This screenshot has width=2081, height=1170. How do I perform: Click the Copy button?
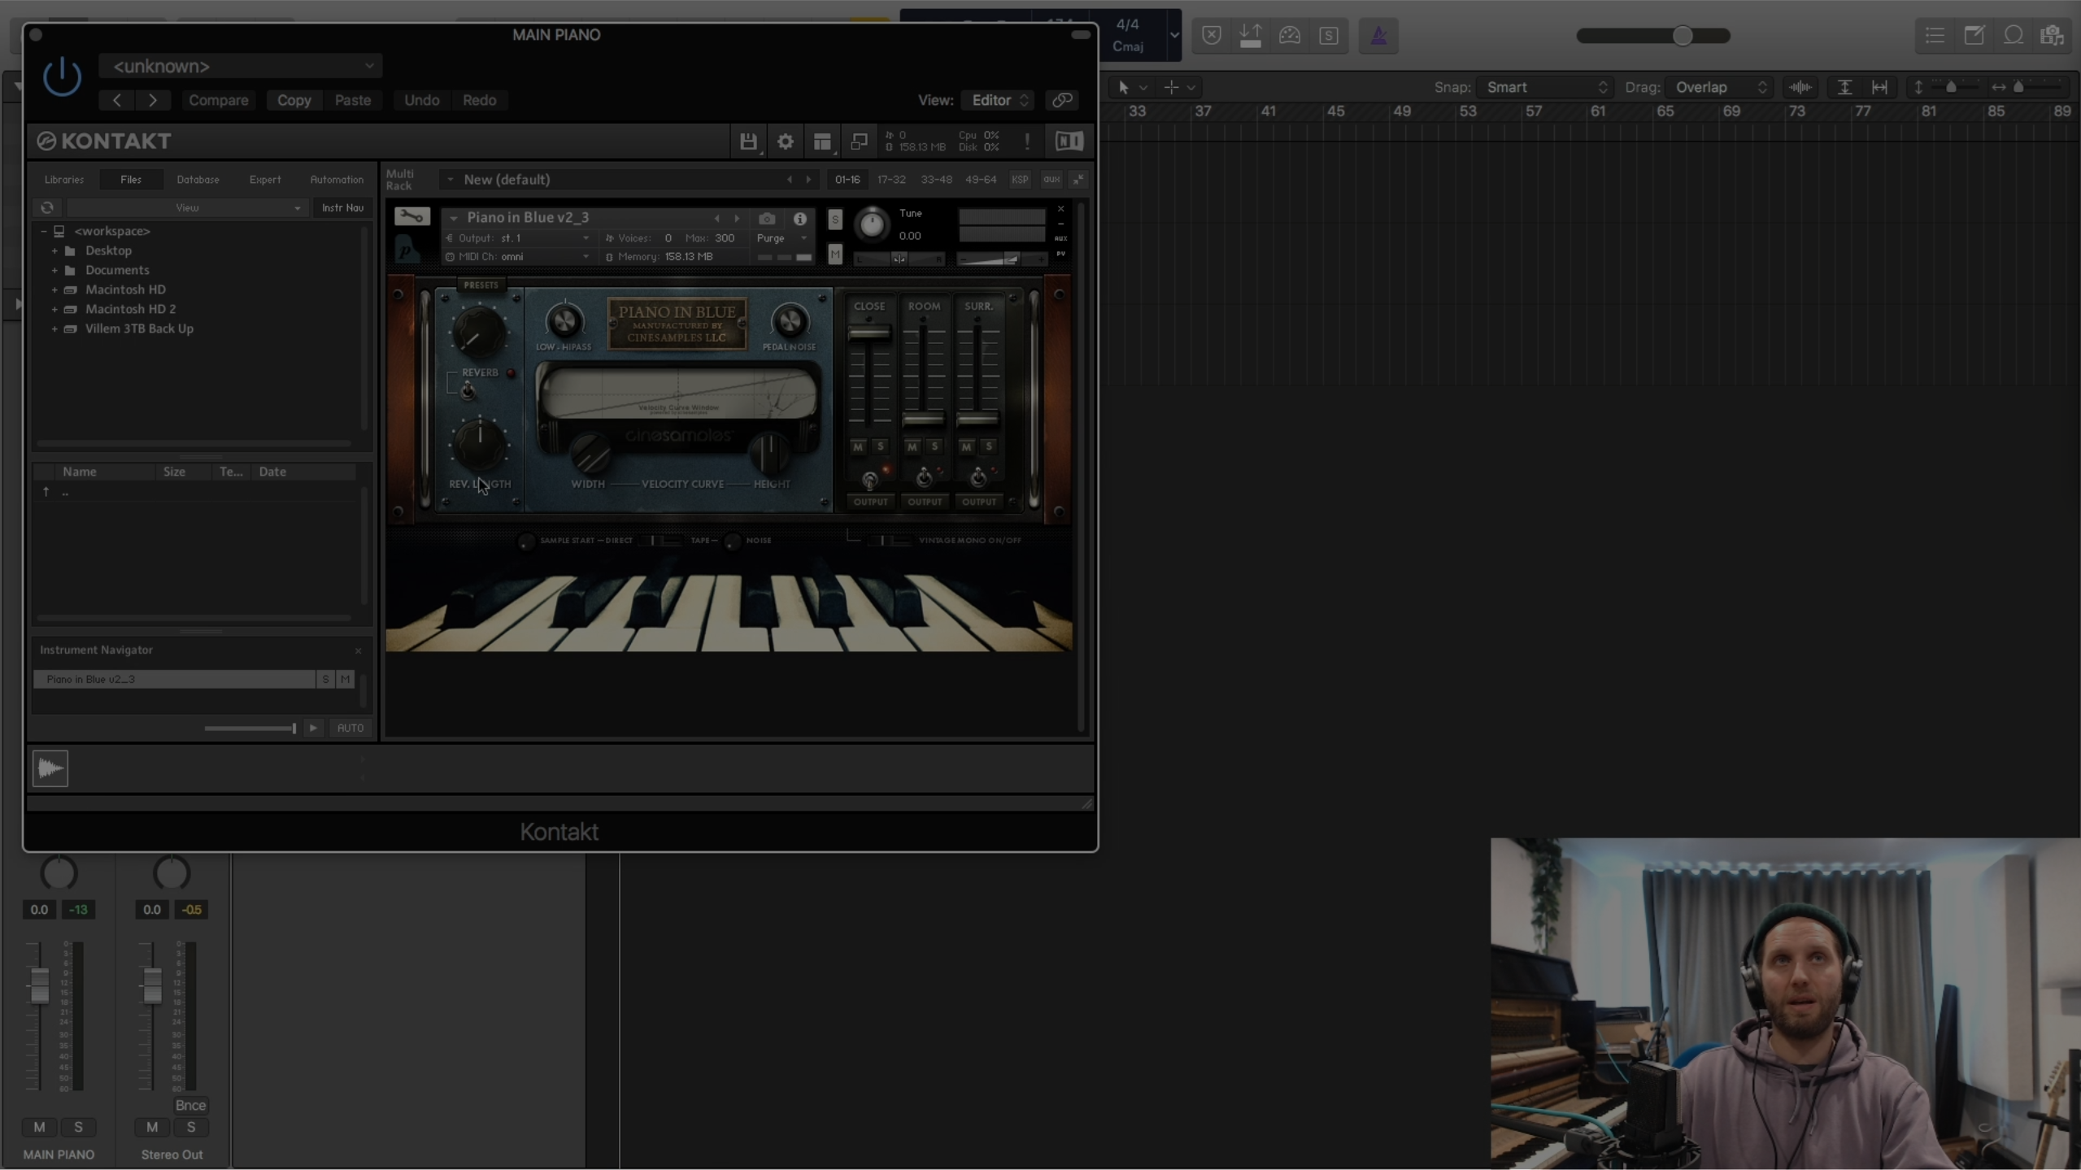[294, 100]
